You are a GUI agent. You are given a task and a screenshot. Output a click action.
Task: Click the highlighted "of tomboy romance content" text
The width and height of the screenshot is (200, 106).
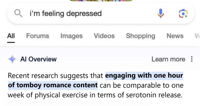[53, 85]
